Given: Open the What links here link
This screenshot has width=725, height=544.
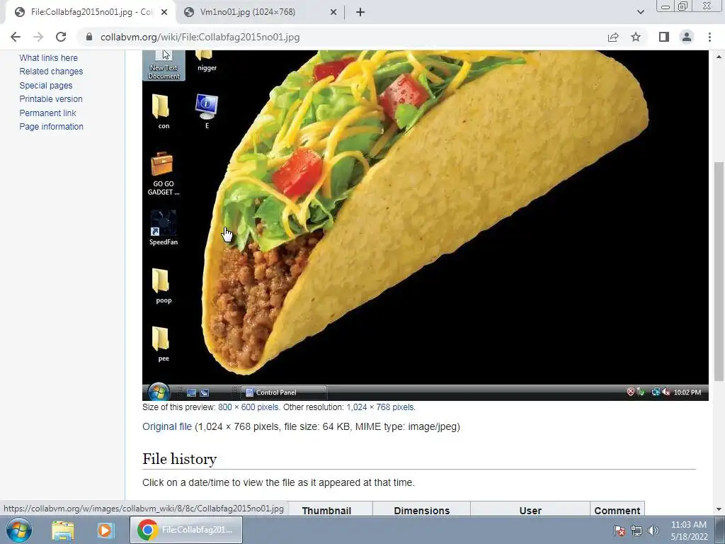Looking at the screenshot, I should 49,58.
